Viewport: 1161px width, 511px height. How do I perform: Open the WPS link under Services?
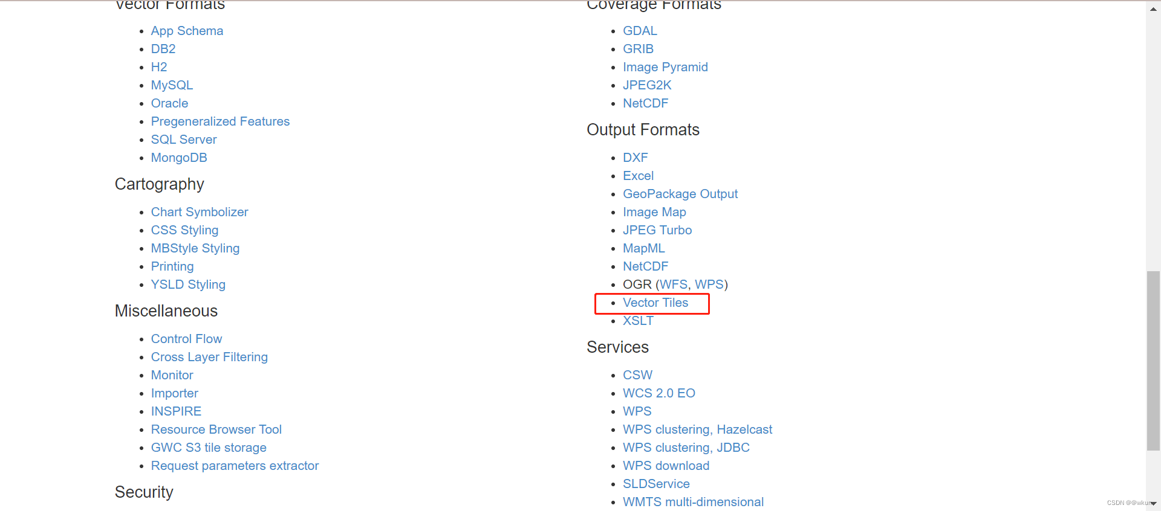(x=637, y=411)
